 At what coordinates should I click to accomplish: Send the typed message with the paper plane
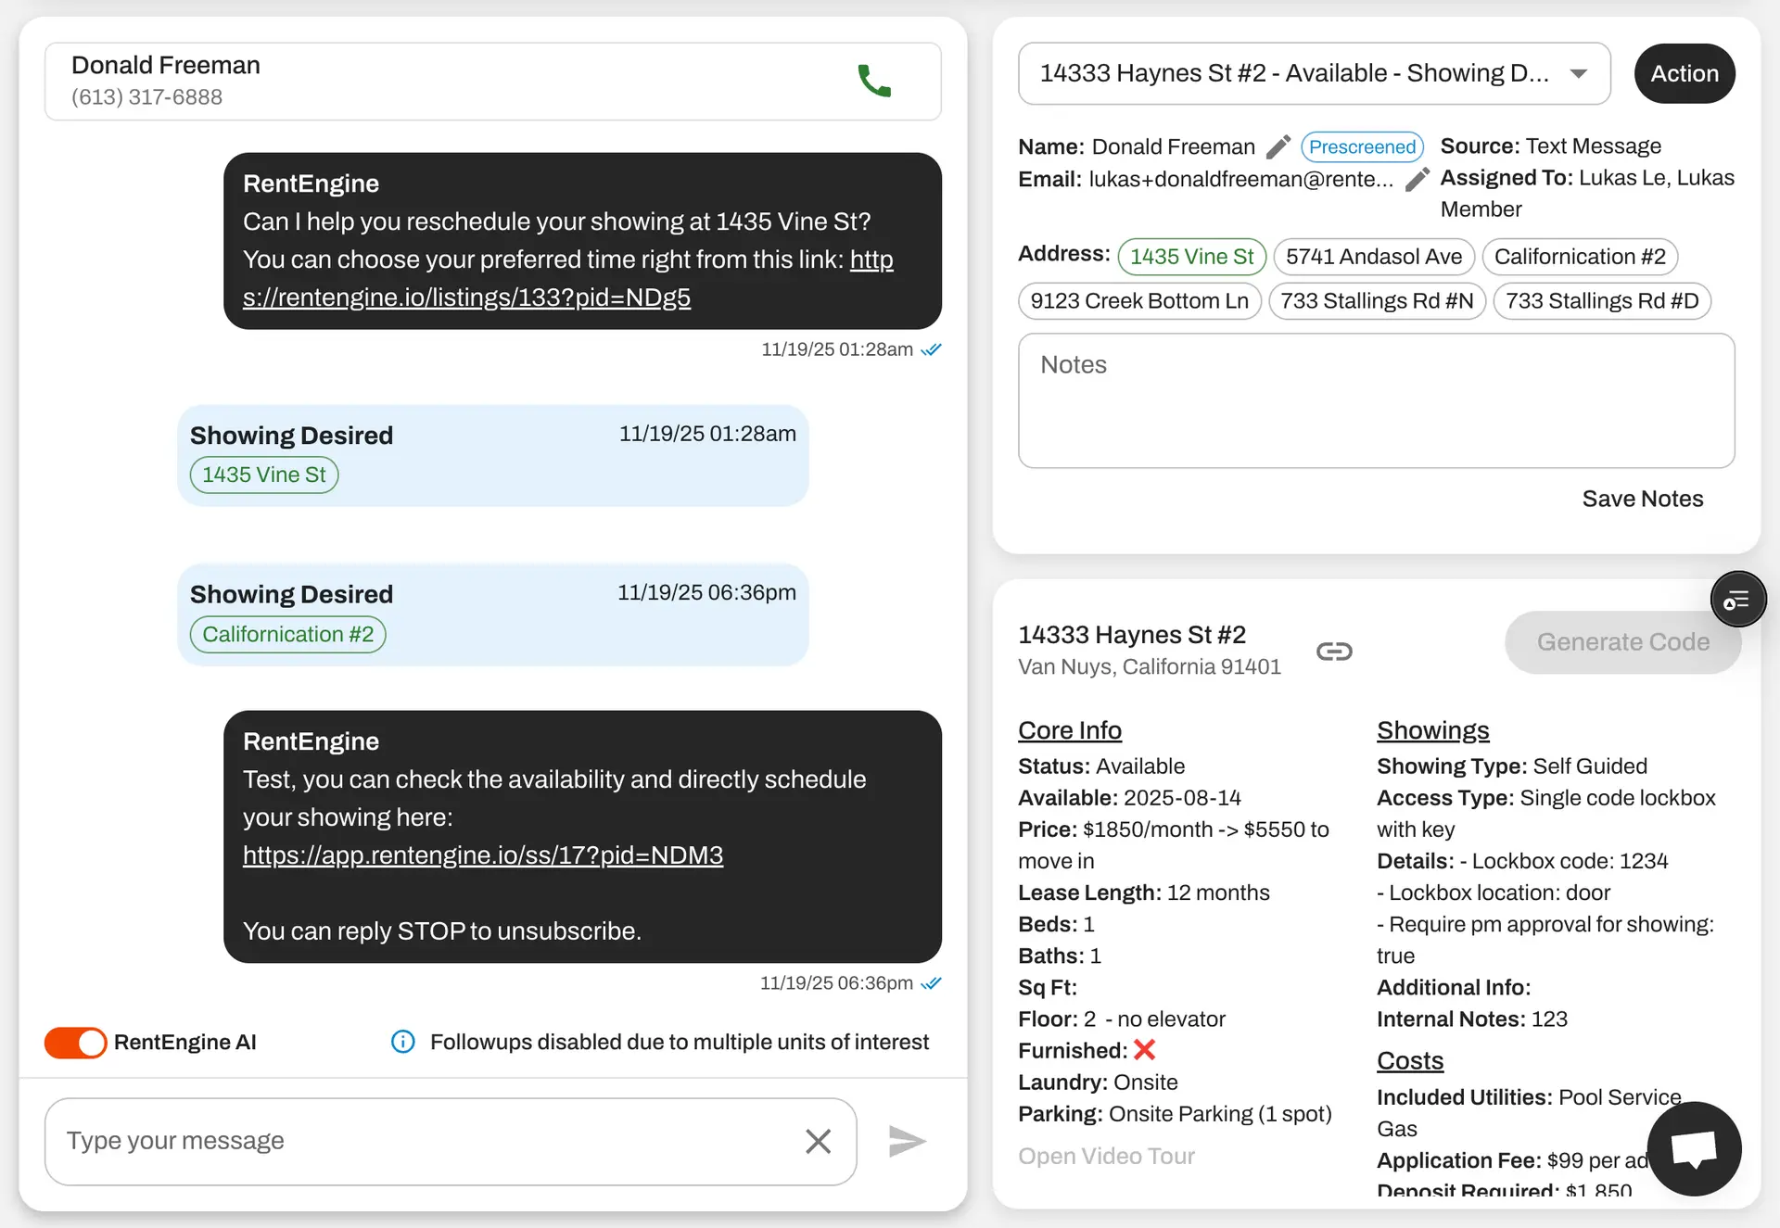pyautogui.click(x=907, y=1141)
